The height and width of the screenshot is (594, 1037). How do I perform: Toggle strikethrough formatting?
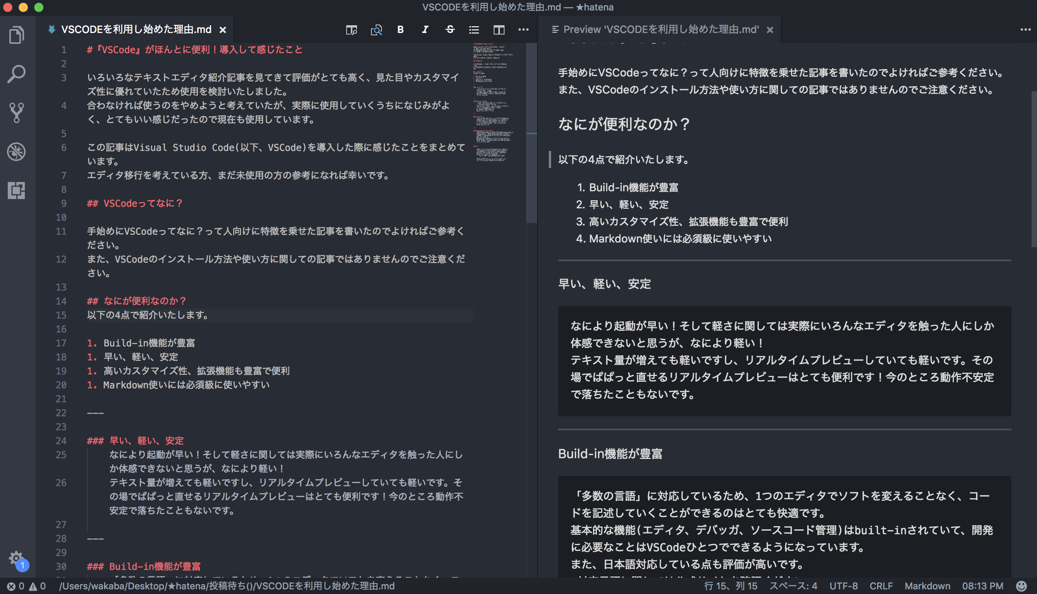(450, 29)
